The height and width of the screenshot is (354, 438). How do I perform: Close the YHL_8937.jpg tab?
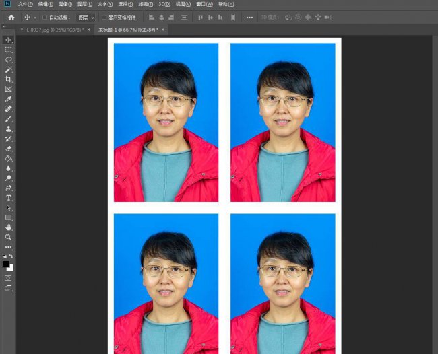click(88, 30)
